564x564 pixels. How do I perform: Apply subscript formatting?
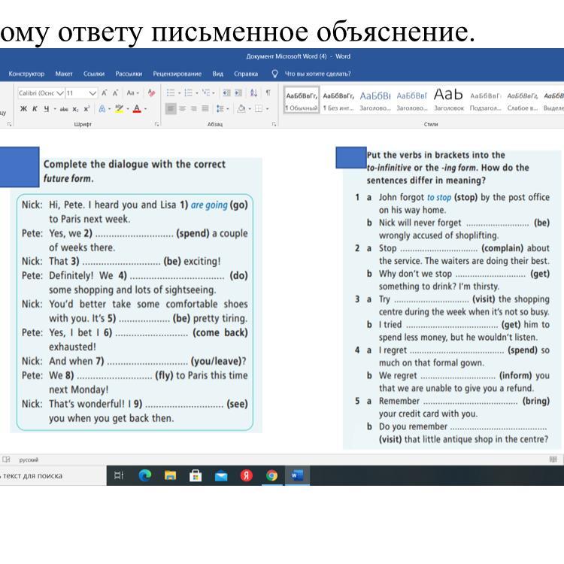pos(75,108)
